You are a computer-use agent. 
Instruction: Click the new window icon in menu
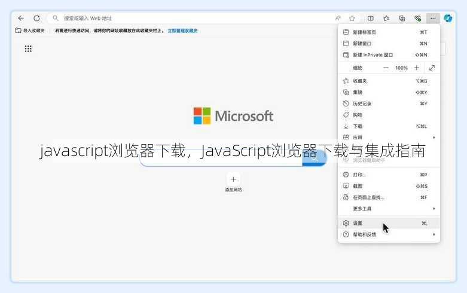point(346,44)
